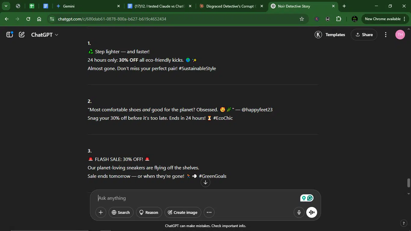The image size is (411, 231).
Task: Switch to Disgraced Detective's Corrupt tab
Action: (231, 6)
